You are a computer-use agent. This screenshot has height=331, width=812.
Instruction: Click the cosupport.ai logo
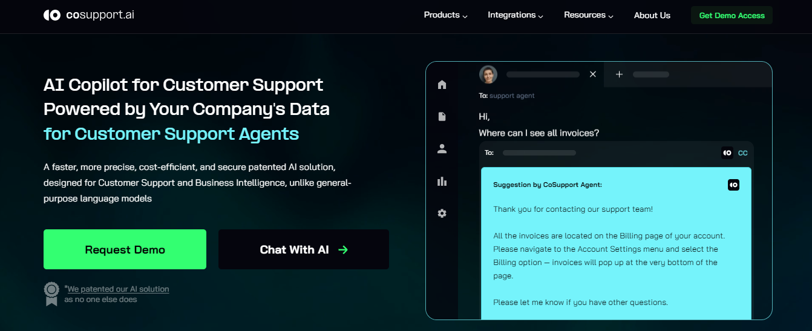[89, 15]
